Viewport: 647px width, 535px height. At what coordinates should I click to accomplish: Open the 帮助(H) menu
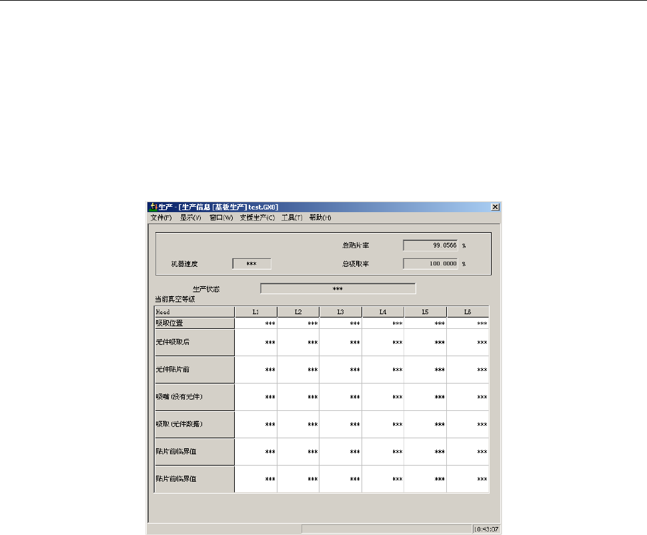(320, 217)
